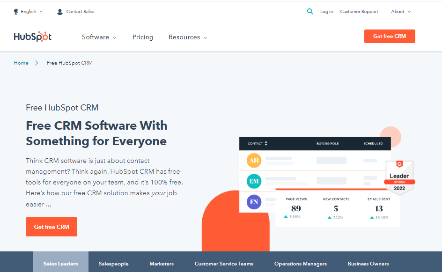Expand the Software dropdown menu
This screenshot has width=442, height=272.
point(99,37)
